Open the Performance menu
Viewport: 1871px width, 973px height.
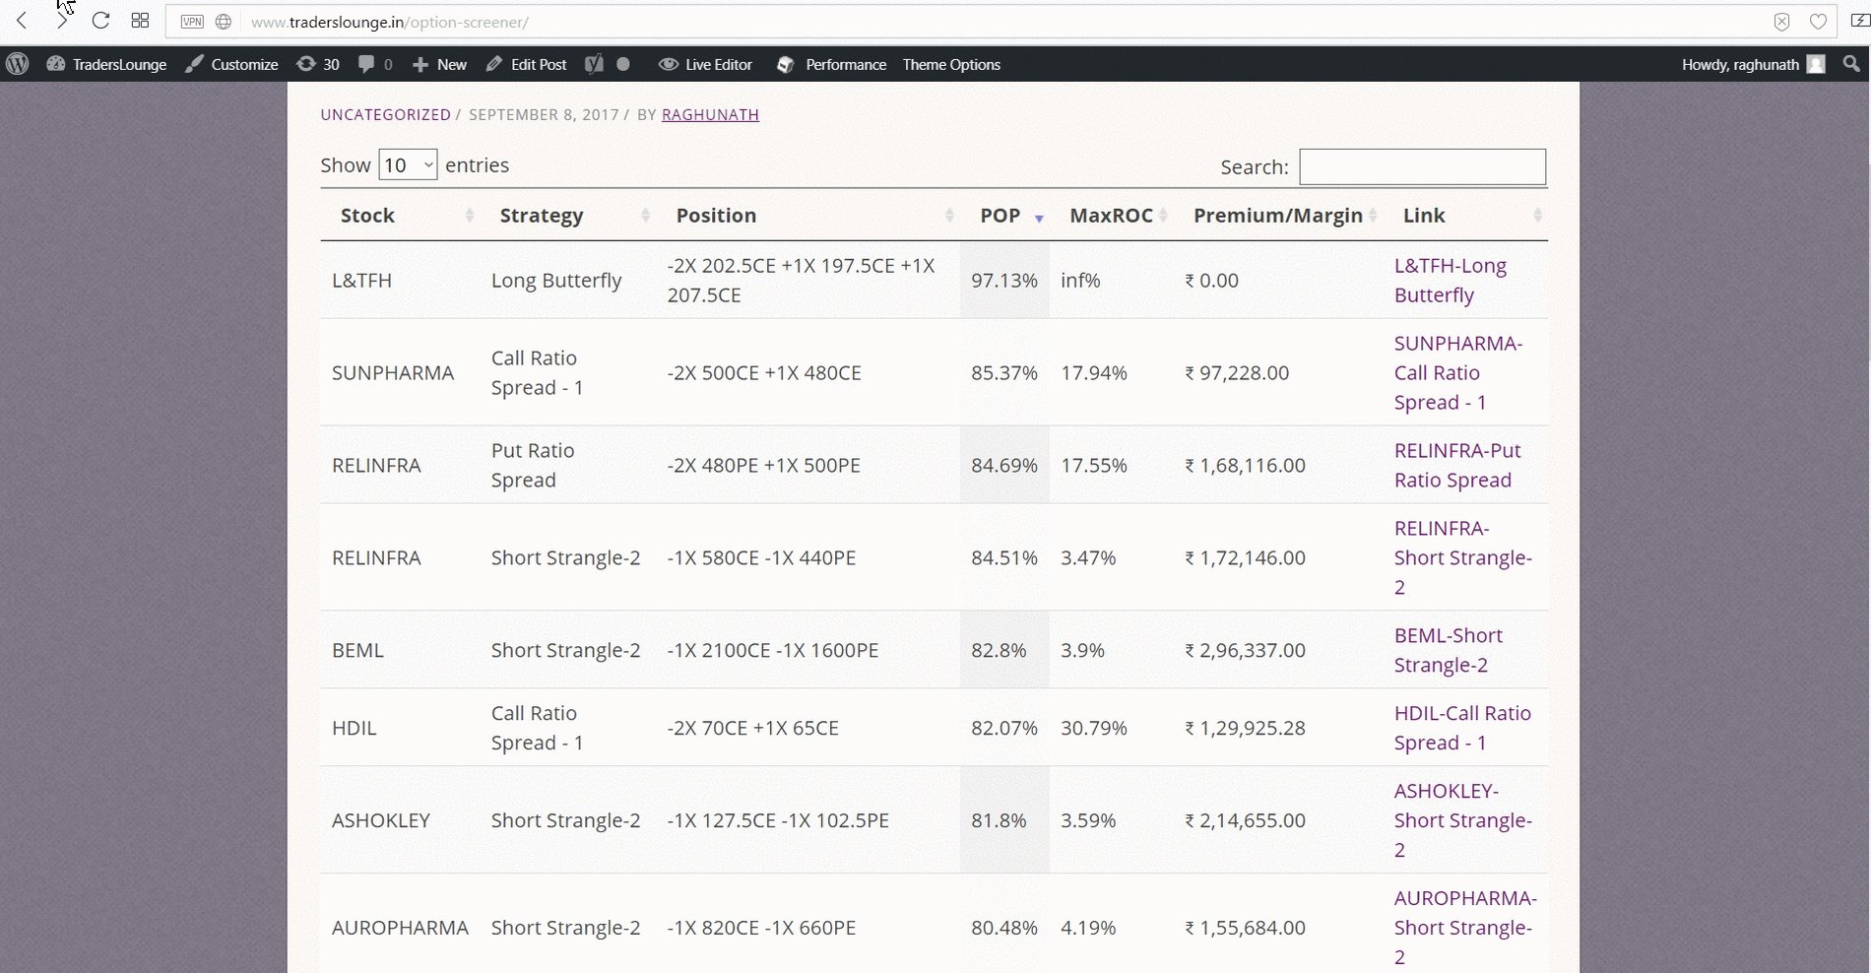point(831,64)
